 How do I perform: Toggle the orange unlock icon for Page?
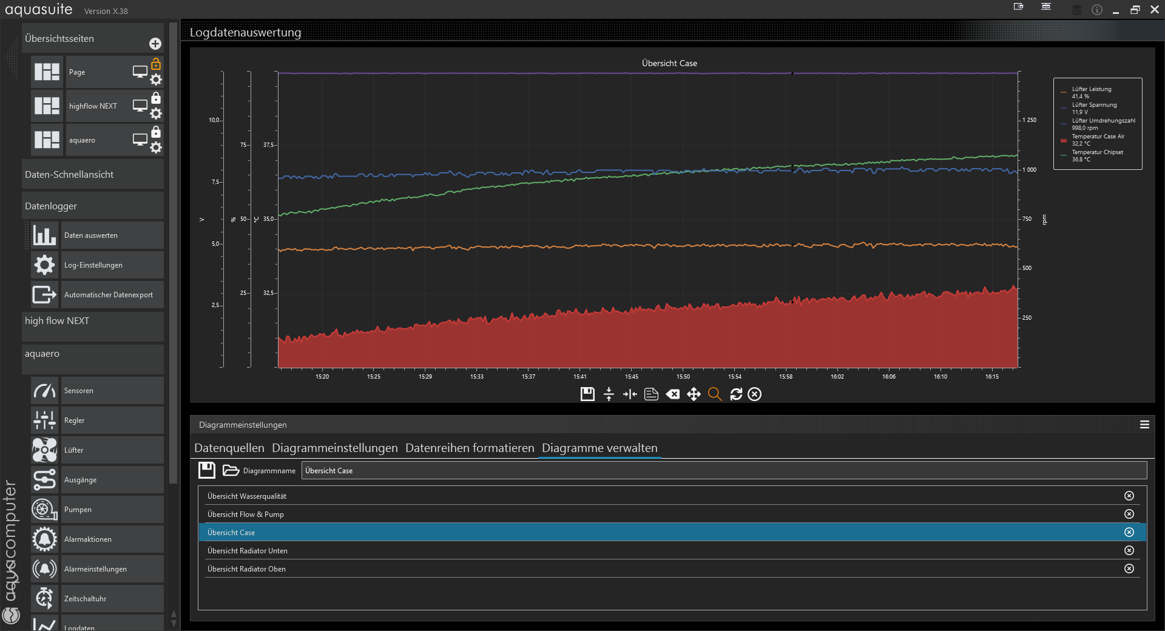click(x=156, y=64)
